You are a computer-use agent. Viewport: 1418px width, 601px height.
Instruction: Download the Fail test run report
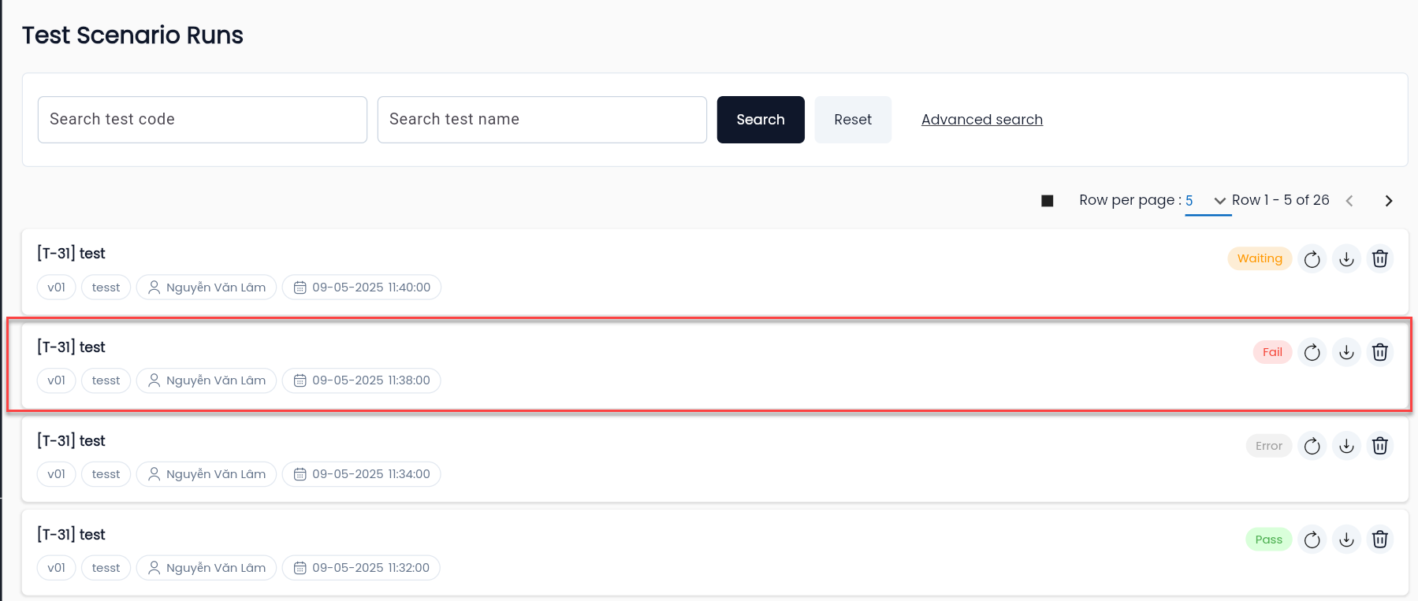point(1346,352)
